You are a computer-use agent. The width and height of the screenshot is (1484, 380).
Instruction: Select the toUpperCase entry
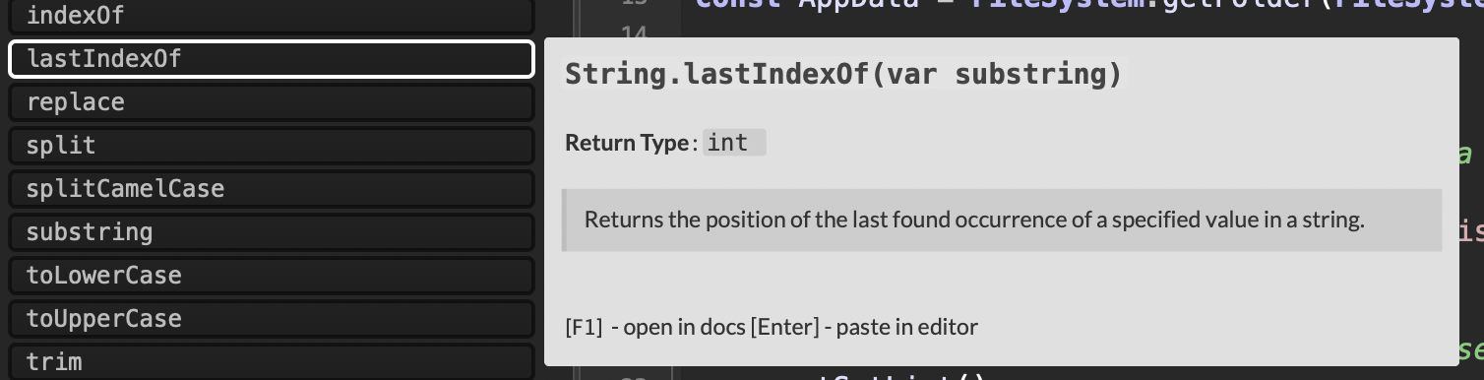click(271, 319)
